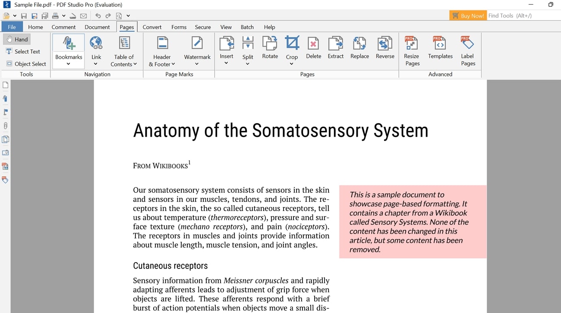Undo the last action
This screenshot has height=313, width=561.
[x=98, y=16]
